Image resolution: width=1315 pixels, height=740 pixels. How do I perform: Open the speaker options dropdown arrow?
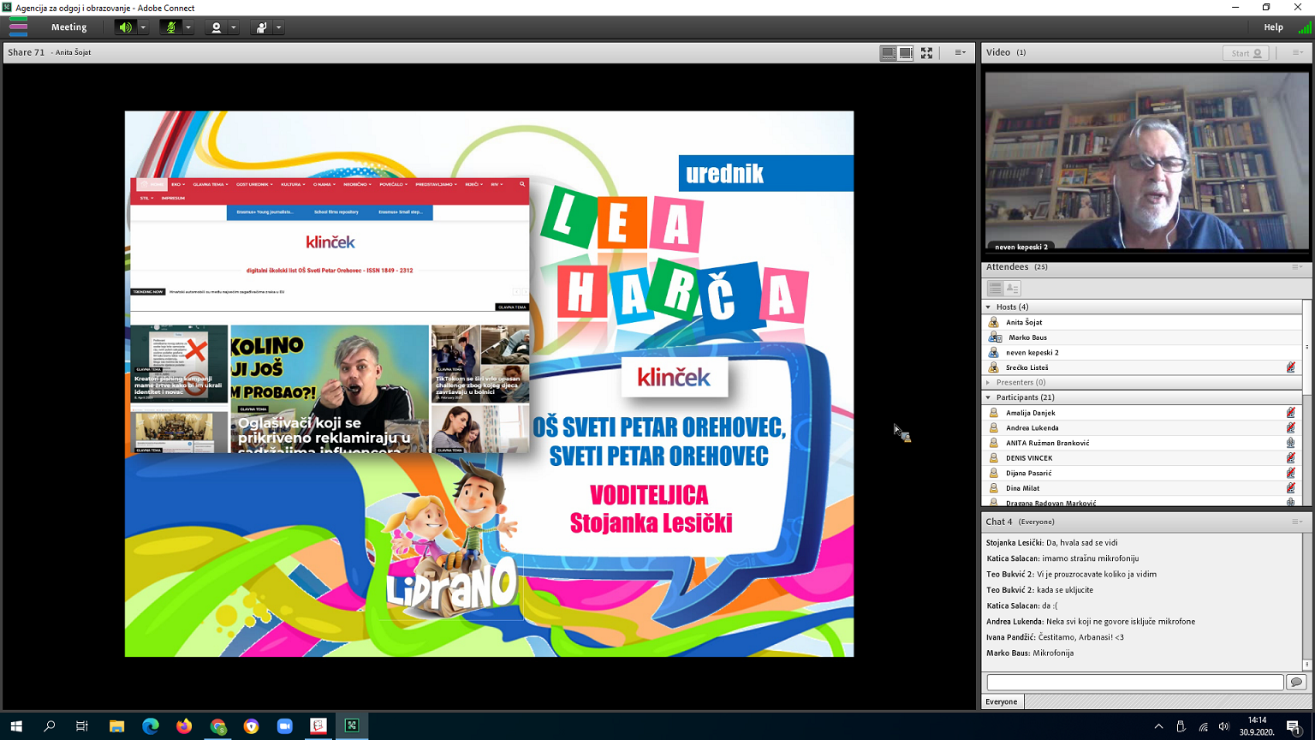pos(143,27)
